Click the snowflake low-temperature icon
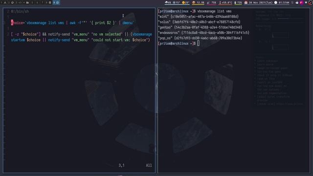 tap(174, 2)
